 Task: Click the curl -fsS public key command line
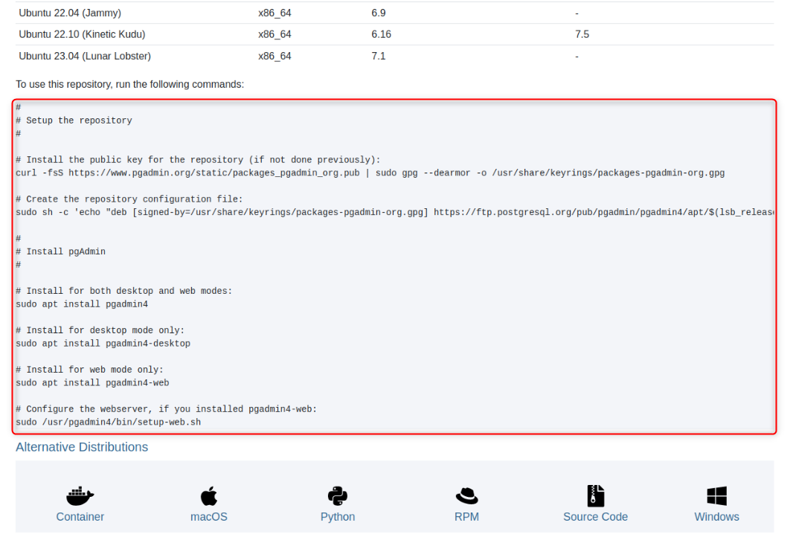click(x=370, y=173)
